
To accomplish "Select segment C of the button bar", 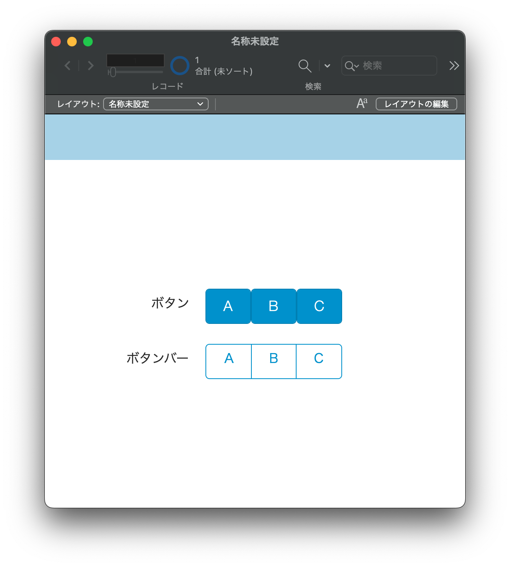I will pyautogui.click(x=319, y=361).
